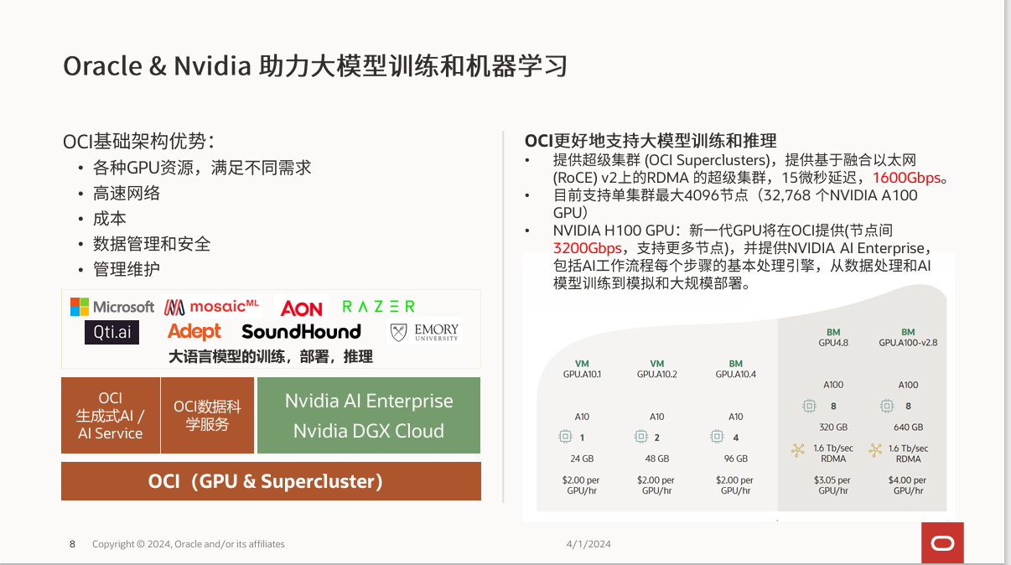
Task: Click the chip icon in the GPU.A10.1 column
Action: [x=566, y=437]
